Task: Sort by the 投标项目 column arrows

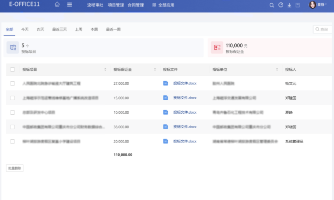Action: tap(105, 69)
